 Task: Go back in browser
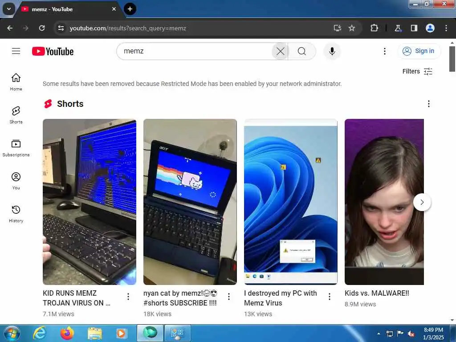pyautogui.click(x=10, y=28)
